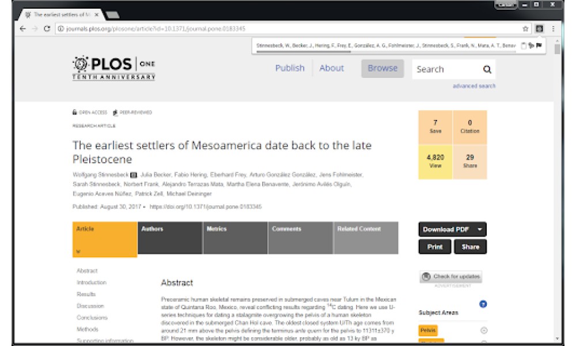The width and height of the screenshot is (576, 346).
Task: Click the browser address bar URL
Action: coord(156,29)
